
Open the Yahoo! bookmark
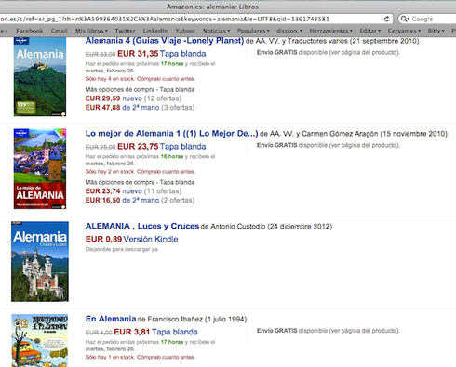click(185, 31)
